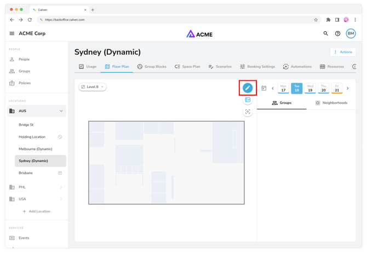
Task: Collapse the AUS locations group
Action: coord(61,111)
